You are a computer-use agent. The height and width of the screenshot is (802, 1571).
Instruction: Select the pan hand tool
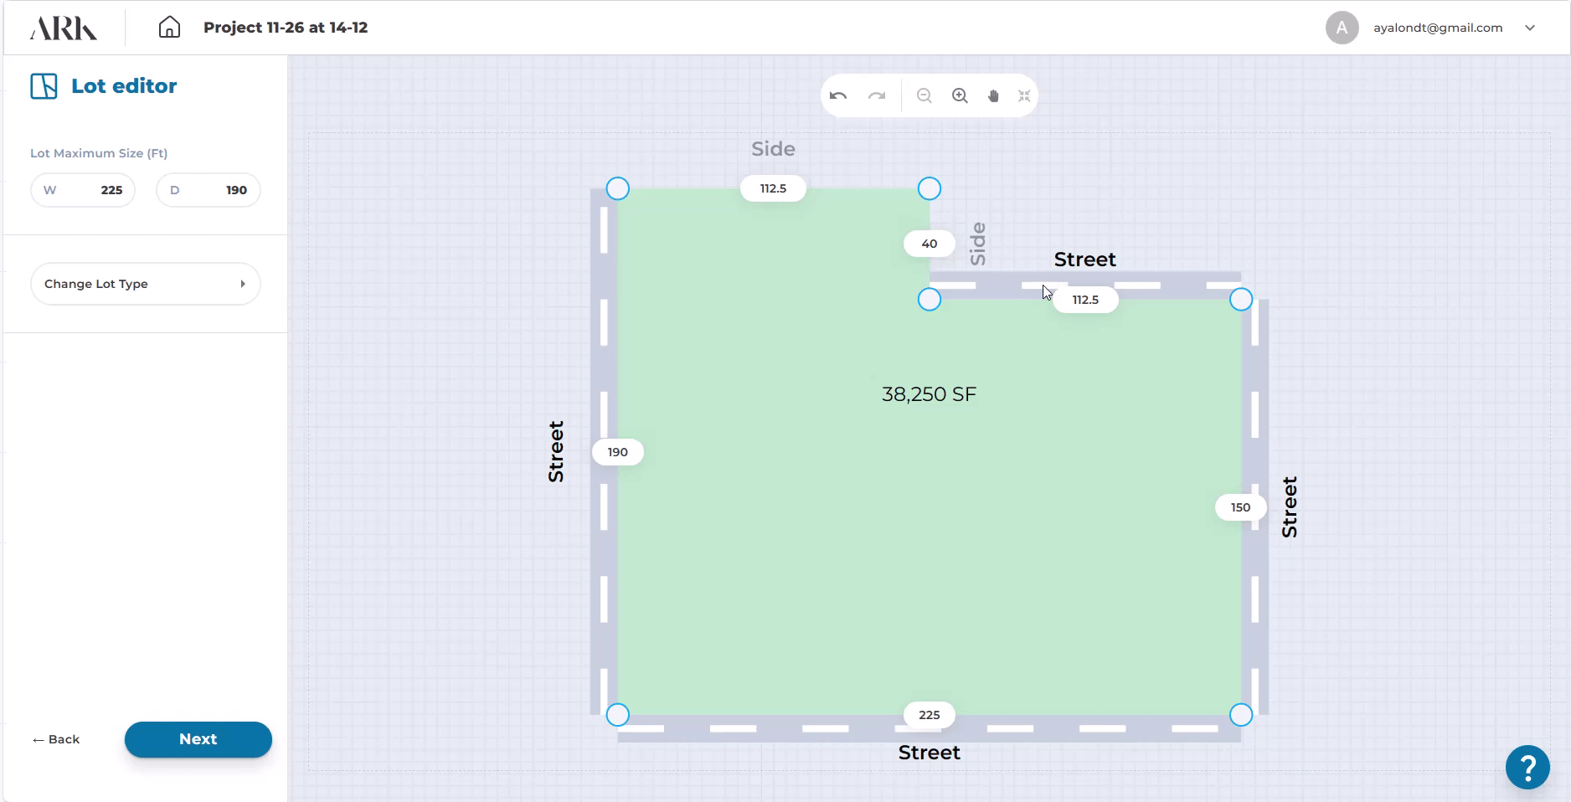point(993,95)
